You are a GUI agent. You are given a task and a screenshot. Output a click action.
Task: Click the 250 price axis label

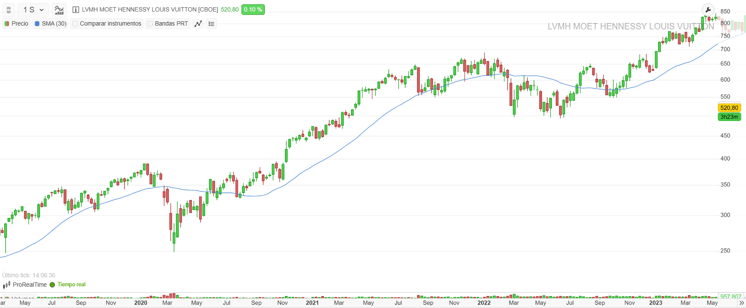click(725, 251)
